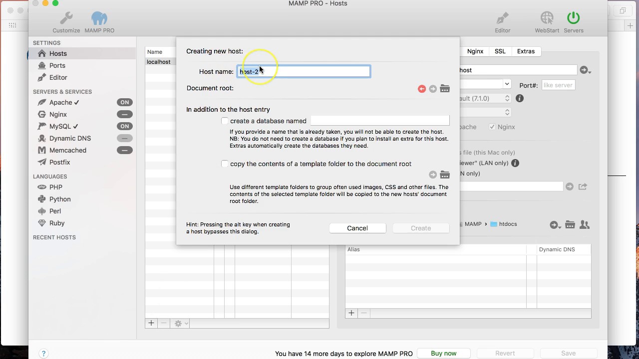Switch to the Extras tab
Screen dimensions: 639x359
(x=526, y=51)
